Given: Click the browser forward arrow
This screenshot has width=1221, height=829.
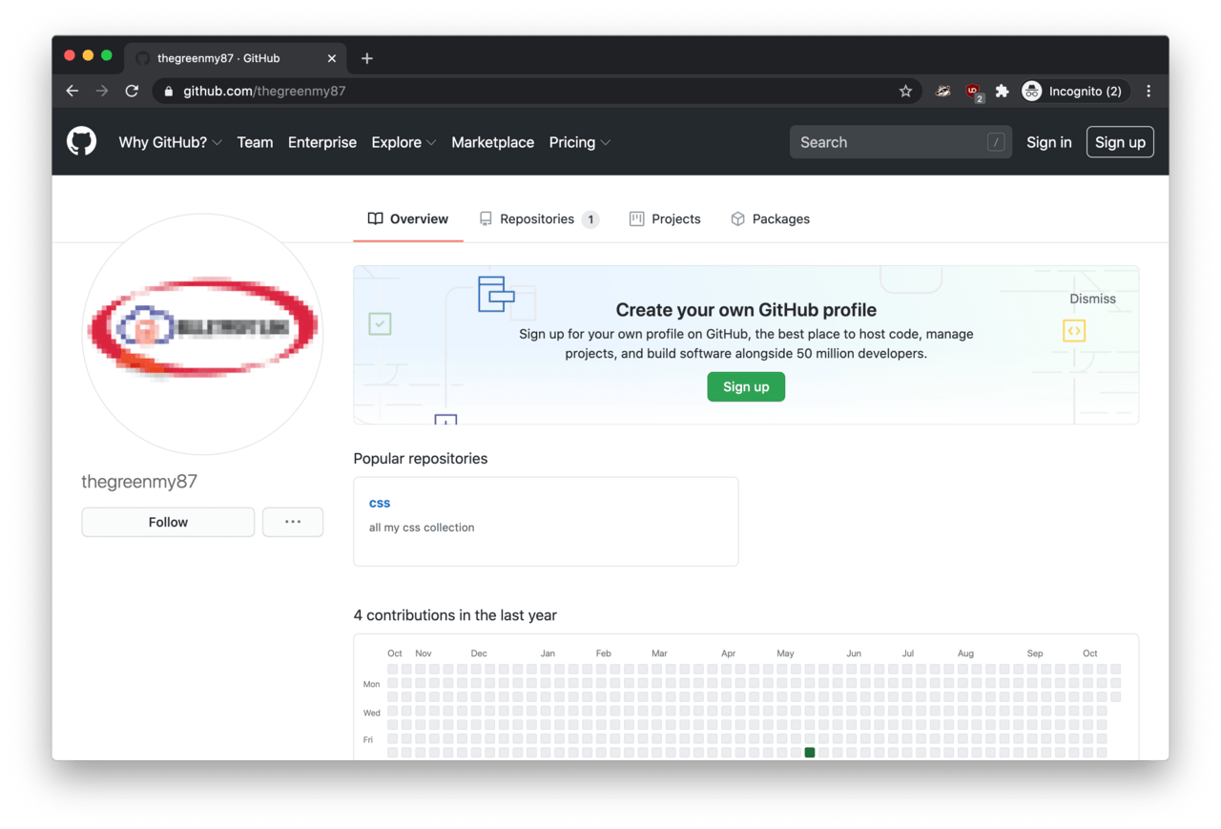Looking at the screenshot, I should coord(102,91).
